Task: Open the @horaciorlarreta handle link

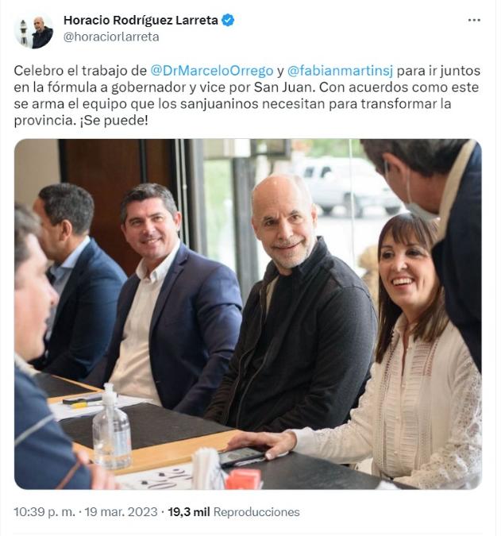Action: (x=111, y=37)
